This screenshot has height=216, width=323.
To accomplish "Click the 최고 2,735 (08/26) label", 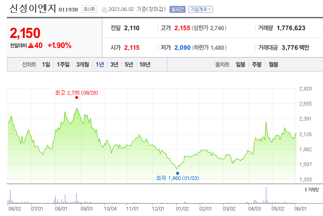I will 77,93.
